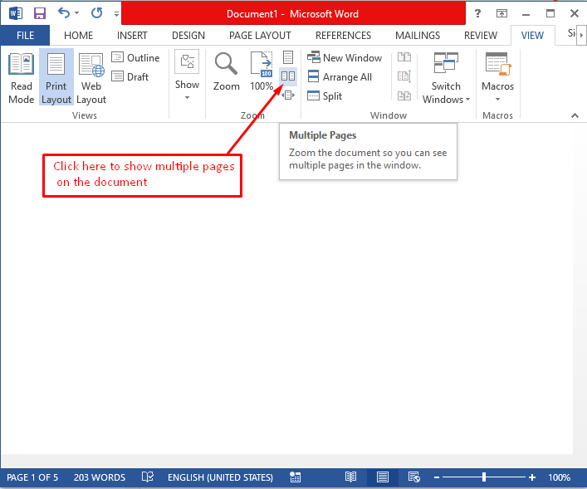Switch to Outline view
587x489 pixels.
tap(135, 57)
